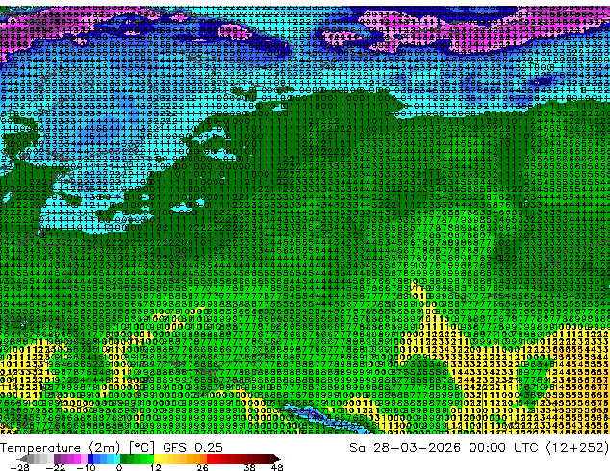Pick the first yellow swatch above 12

(157, 459)
